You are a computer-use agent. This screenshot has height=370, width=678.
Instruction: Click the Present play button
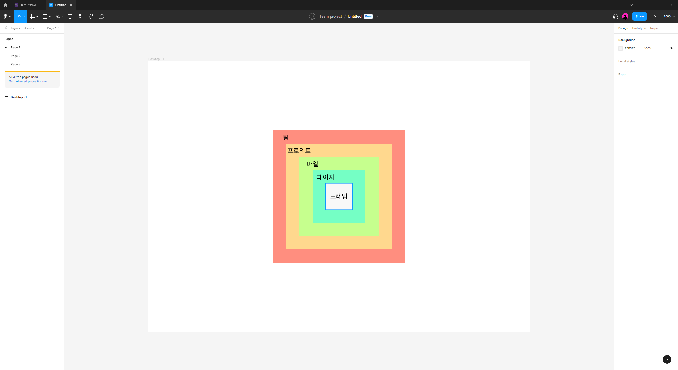(x=654, y=16)
